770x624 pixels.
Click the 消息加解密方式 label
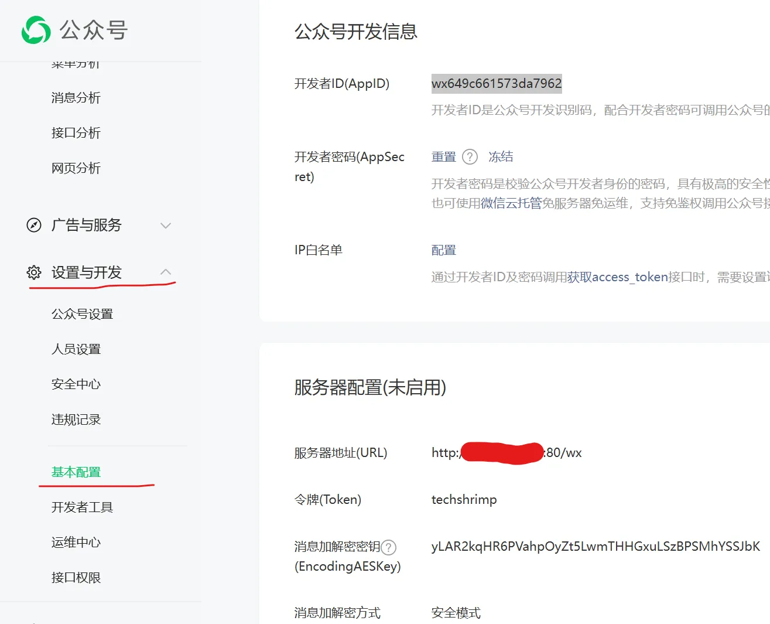point(337,613)
